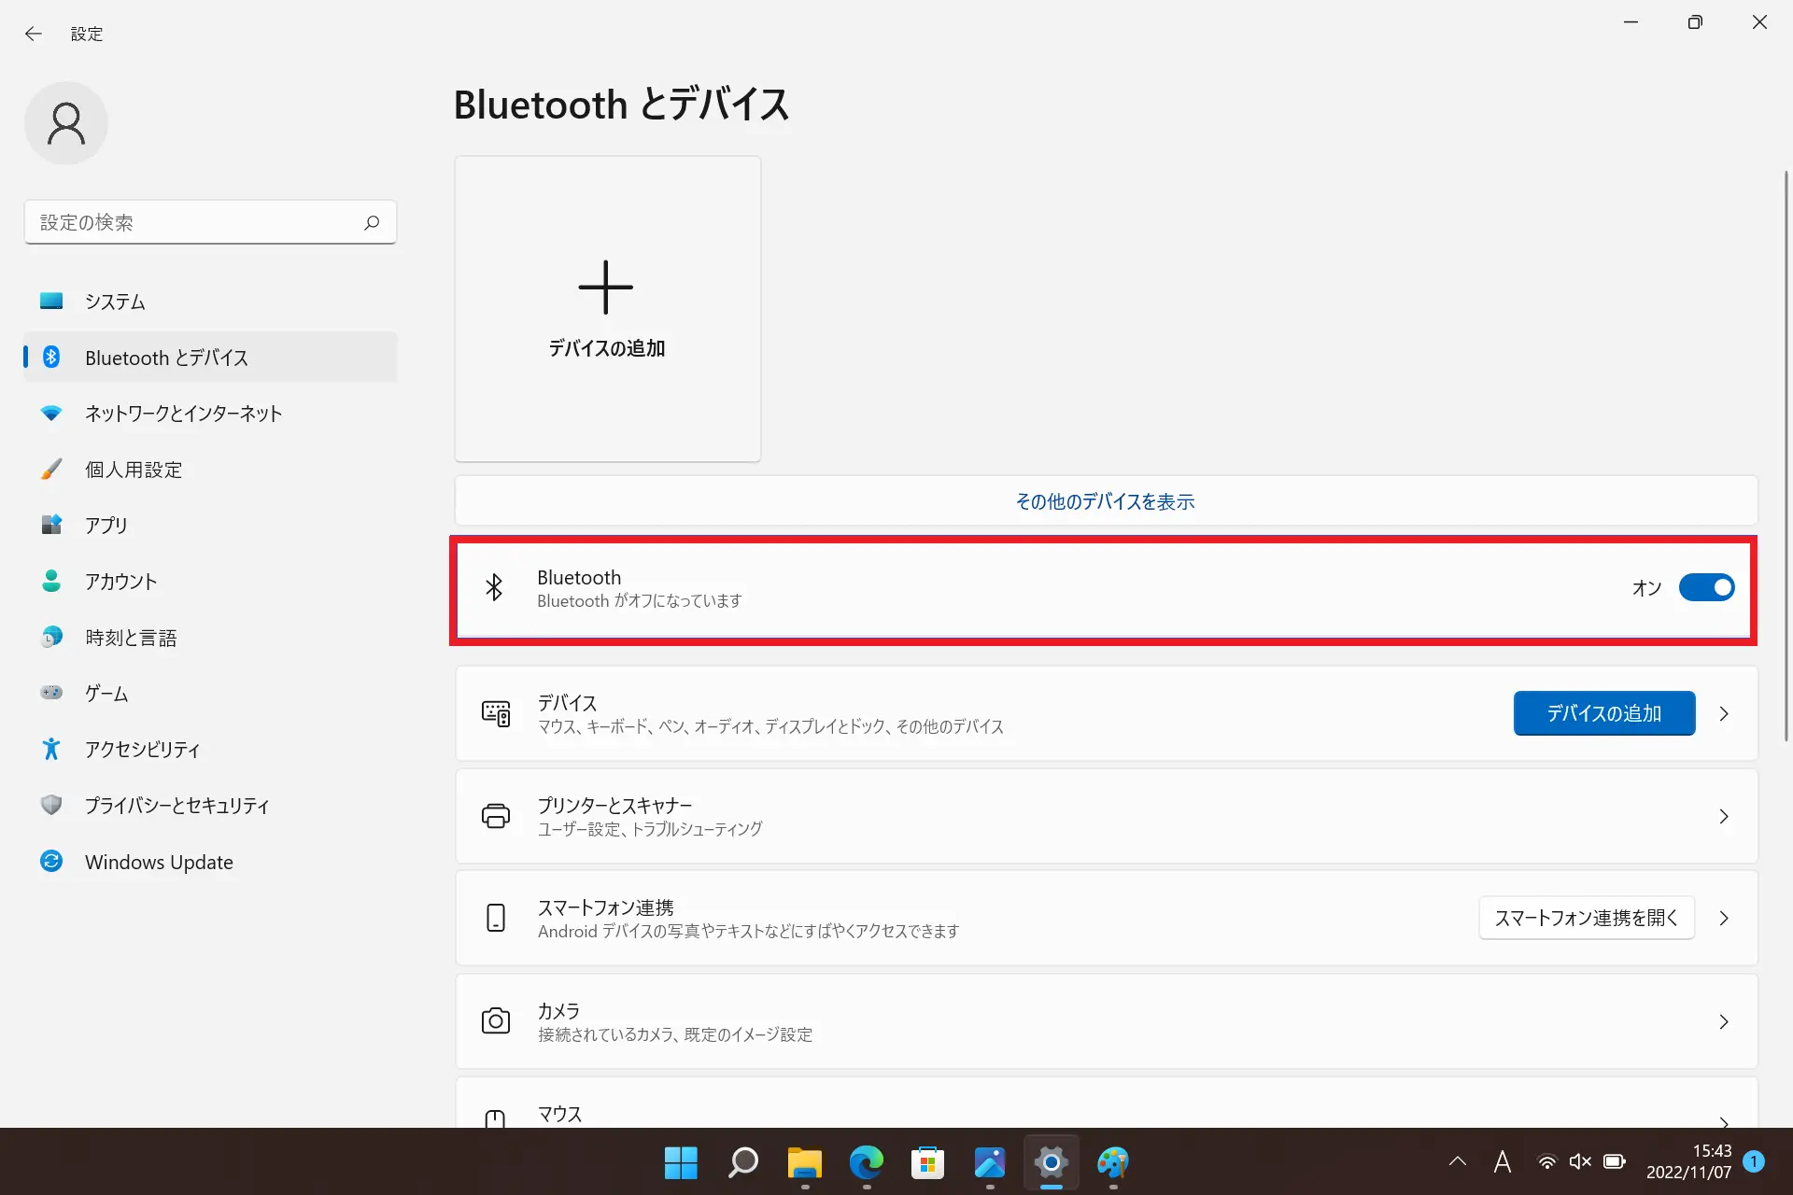Image resolution: width=1793 pixels, height=1195 pixels.
Task: Open Windows Update in sidebar
Action: [159, 862]
